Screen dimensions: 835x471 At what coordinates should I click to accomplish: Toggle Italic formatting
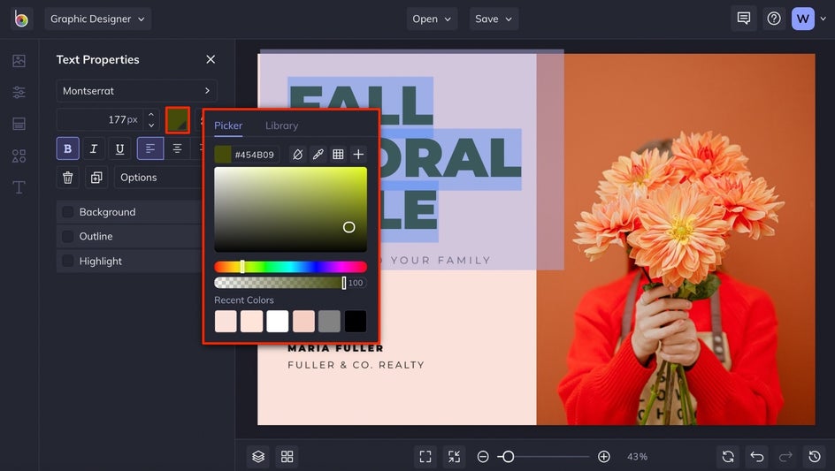click(x=94, y=148)
